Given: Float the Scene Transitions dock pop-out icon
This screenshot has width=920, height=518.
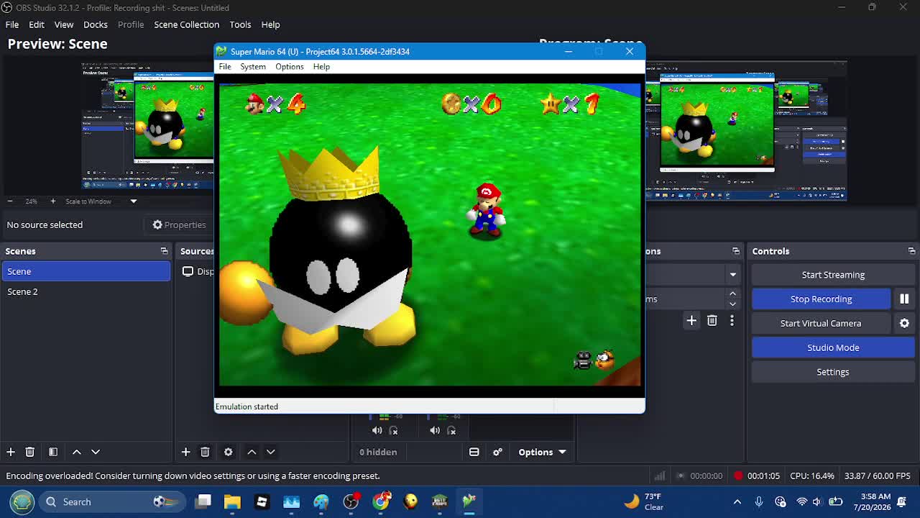Looking at the screenshot, I should pyautogui.click(x=735, y=251).
